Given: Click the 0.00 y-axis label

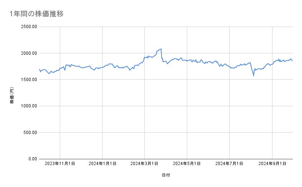Looking at the screenshot, I should pyautogui.click(x=32, y=159).
